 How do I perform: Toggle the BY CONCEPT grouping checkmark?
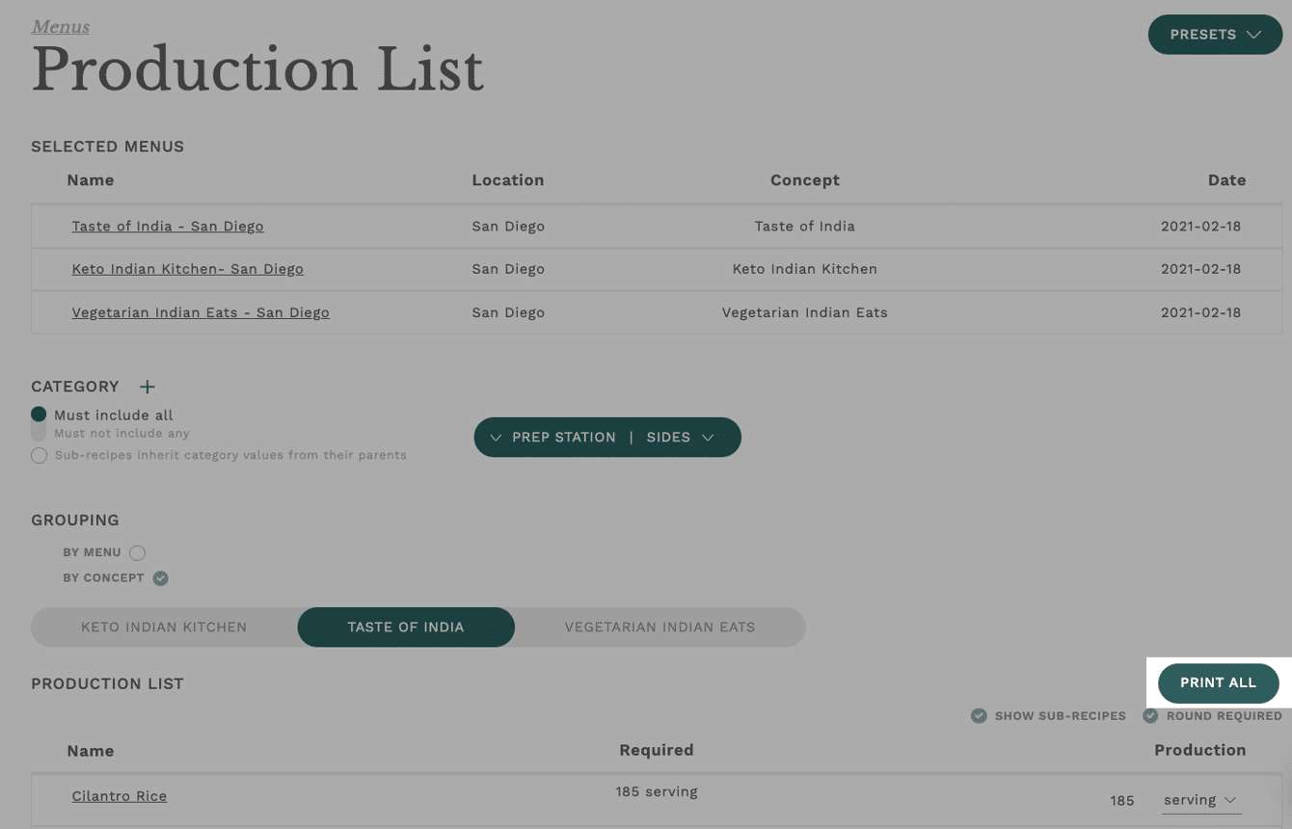click(161, 578)
